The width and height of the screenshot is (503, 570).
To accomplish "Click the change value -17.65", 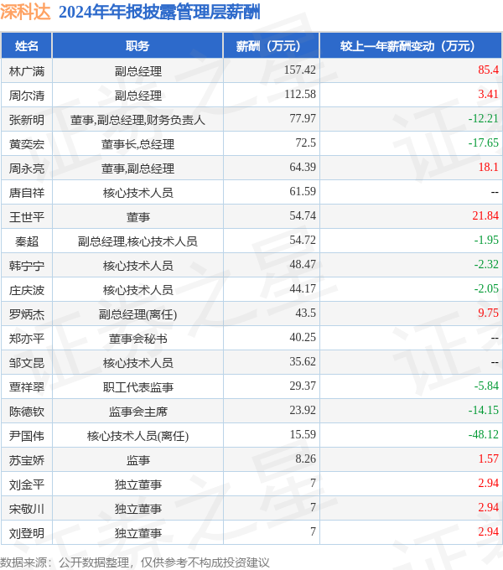I will click(x=484, y=142).
